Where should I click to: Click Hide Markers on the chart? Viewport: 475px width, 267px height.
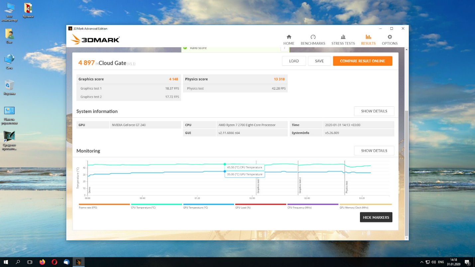376,218
